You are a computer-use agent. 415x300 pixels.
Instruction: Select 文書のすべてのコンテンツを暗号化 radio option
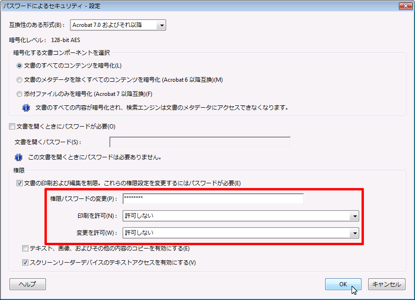pos(19,66)
